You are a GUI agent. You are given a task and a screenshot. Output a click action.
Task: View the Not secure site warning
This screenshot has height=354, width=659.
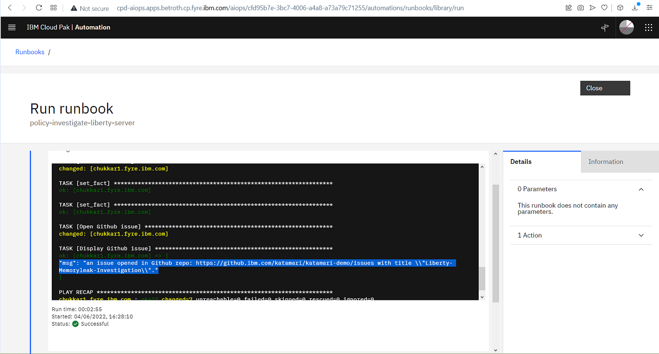pos(89,8)
